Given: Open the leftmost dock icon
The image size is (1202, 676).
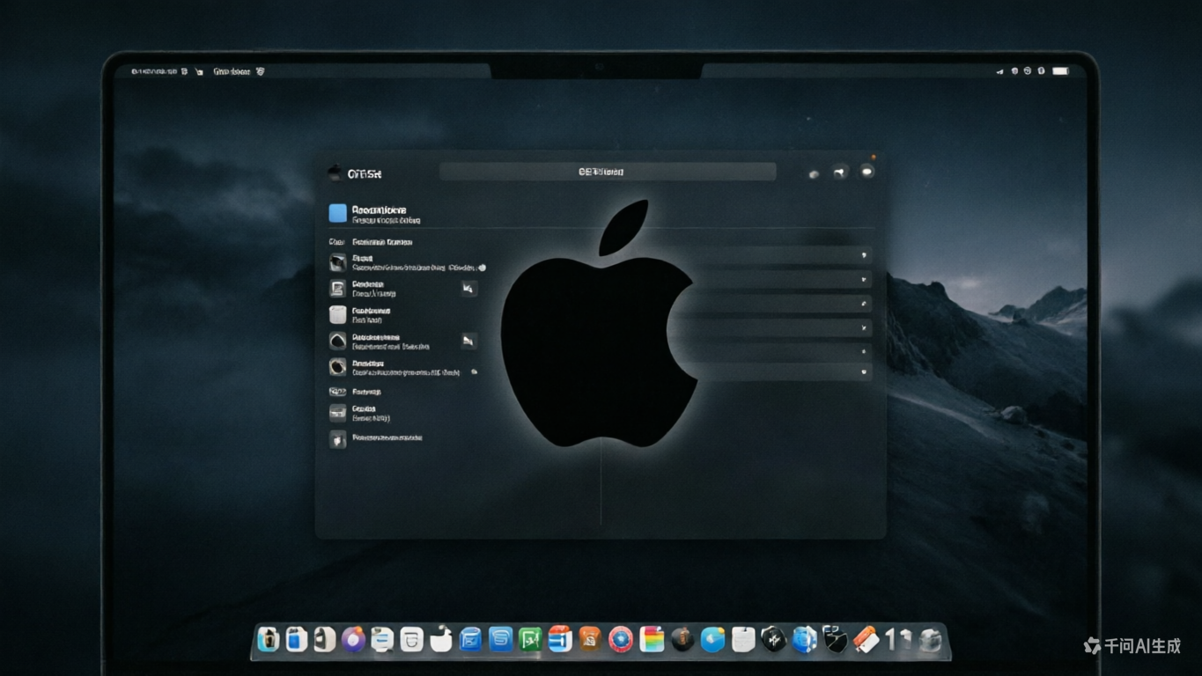Looking at the screenshot, I should click(269, 639).
